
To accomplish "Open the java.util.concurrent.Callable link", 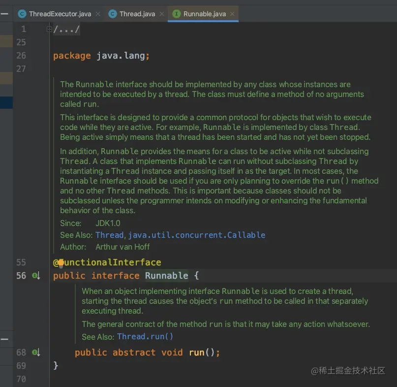I will (197, 235).
